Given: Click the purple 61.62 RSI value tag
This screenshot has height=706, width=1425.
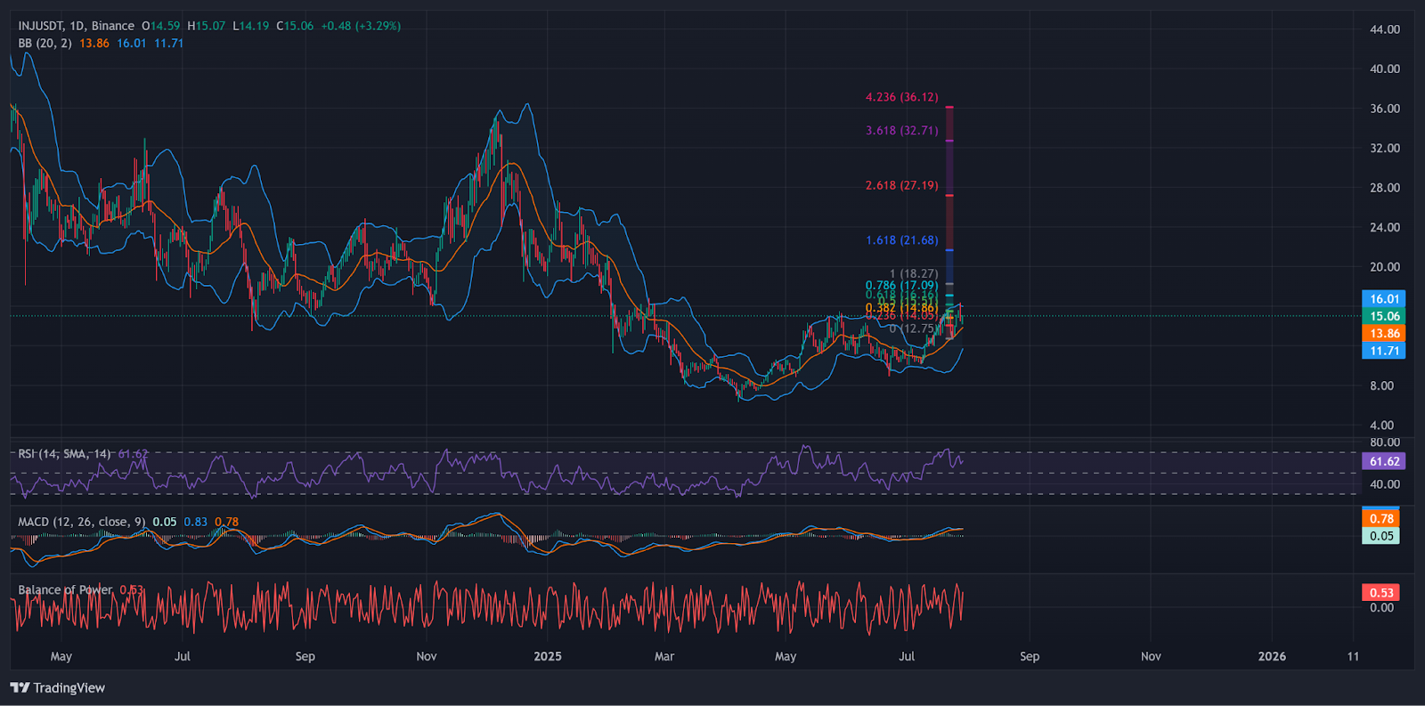Looking at the screenshot, I should pyautogui.click(x=1384, y=461).
